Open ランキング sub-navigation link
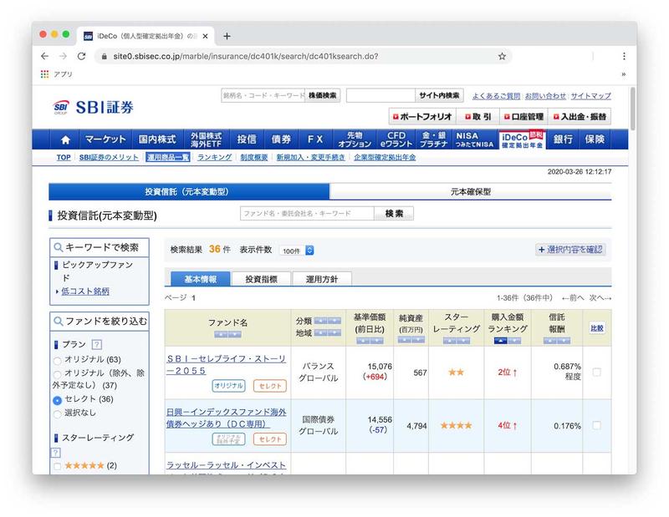Viewport: 669px width, 517px height. (x=214, y=157)
